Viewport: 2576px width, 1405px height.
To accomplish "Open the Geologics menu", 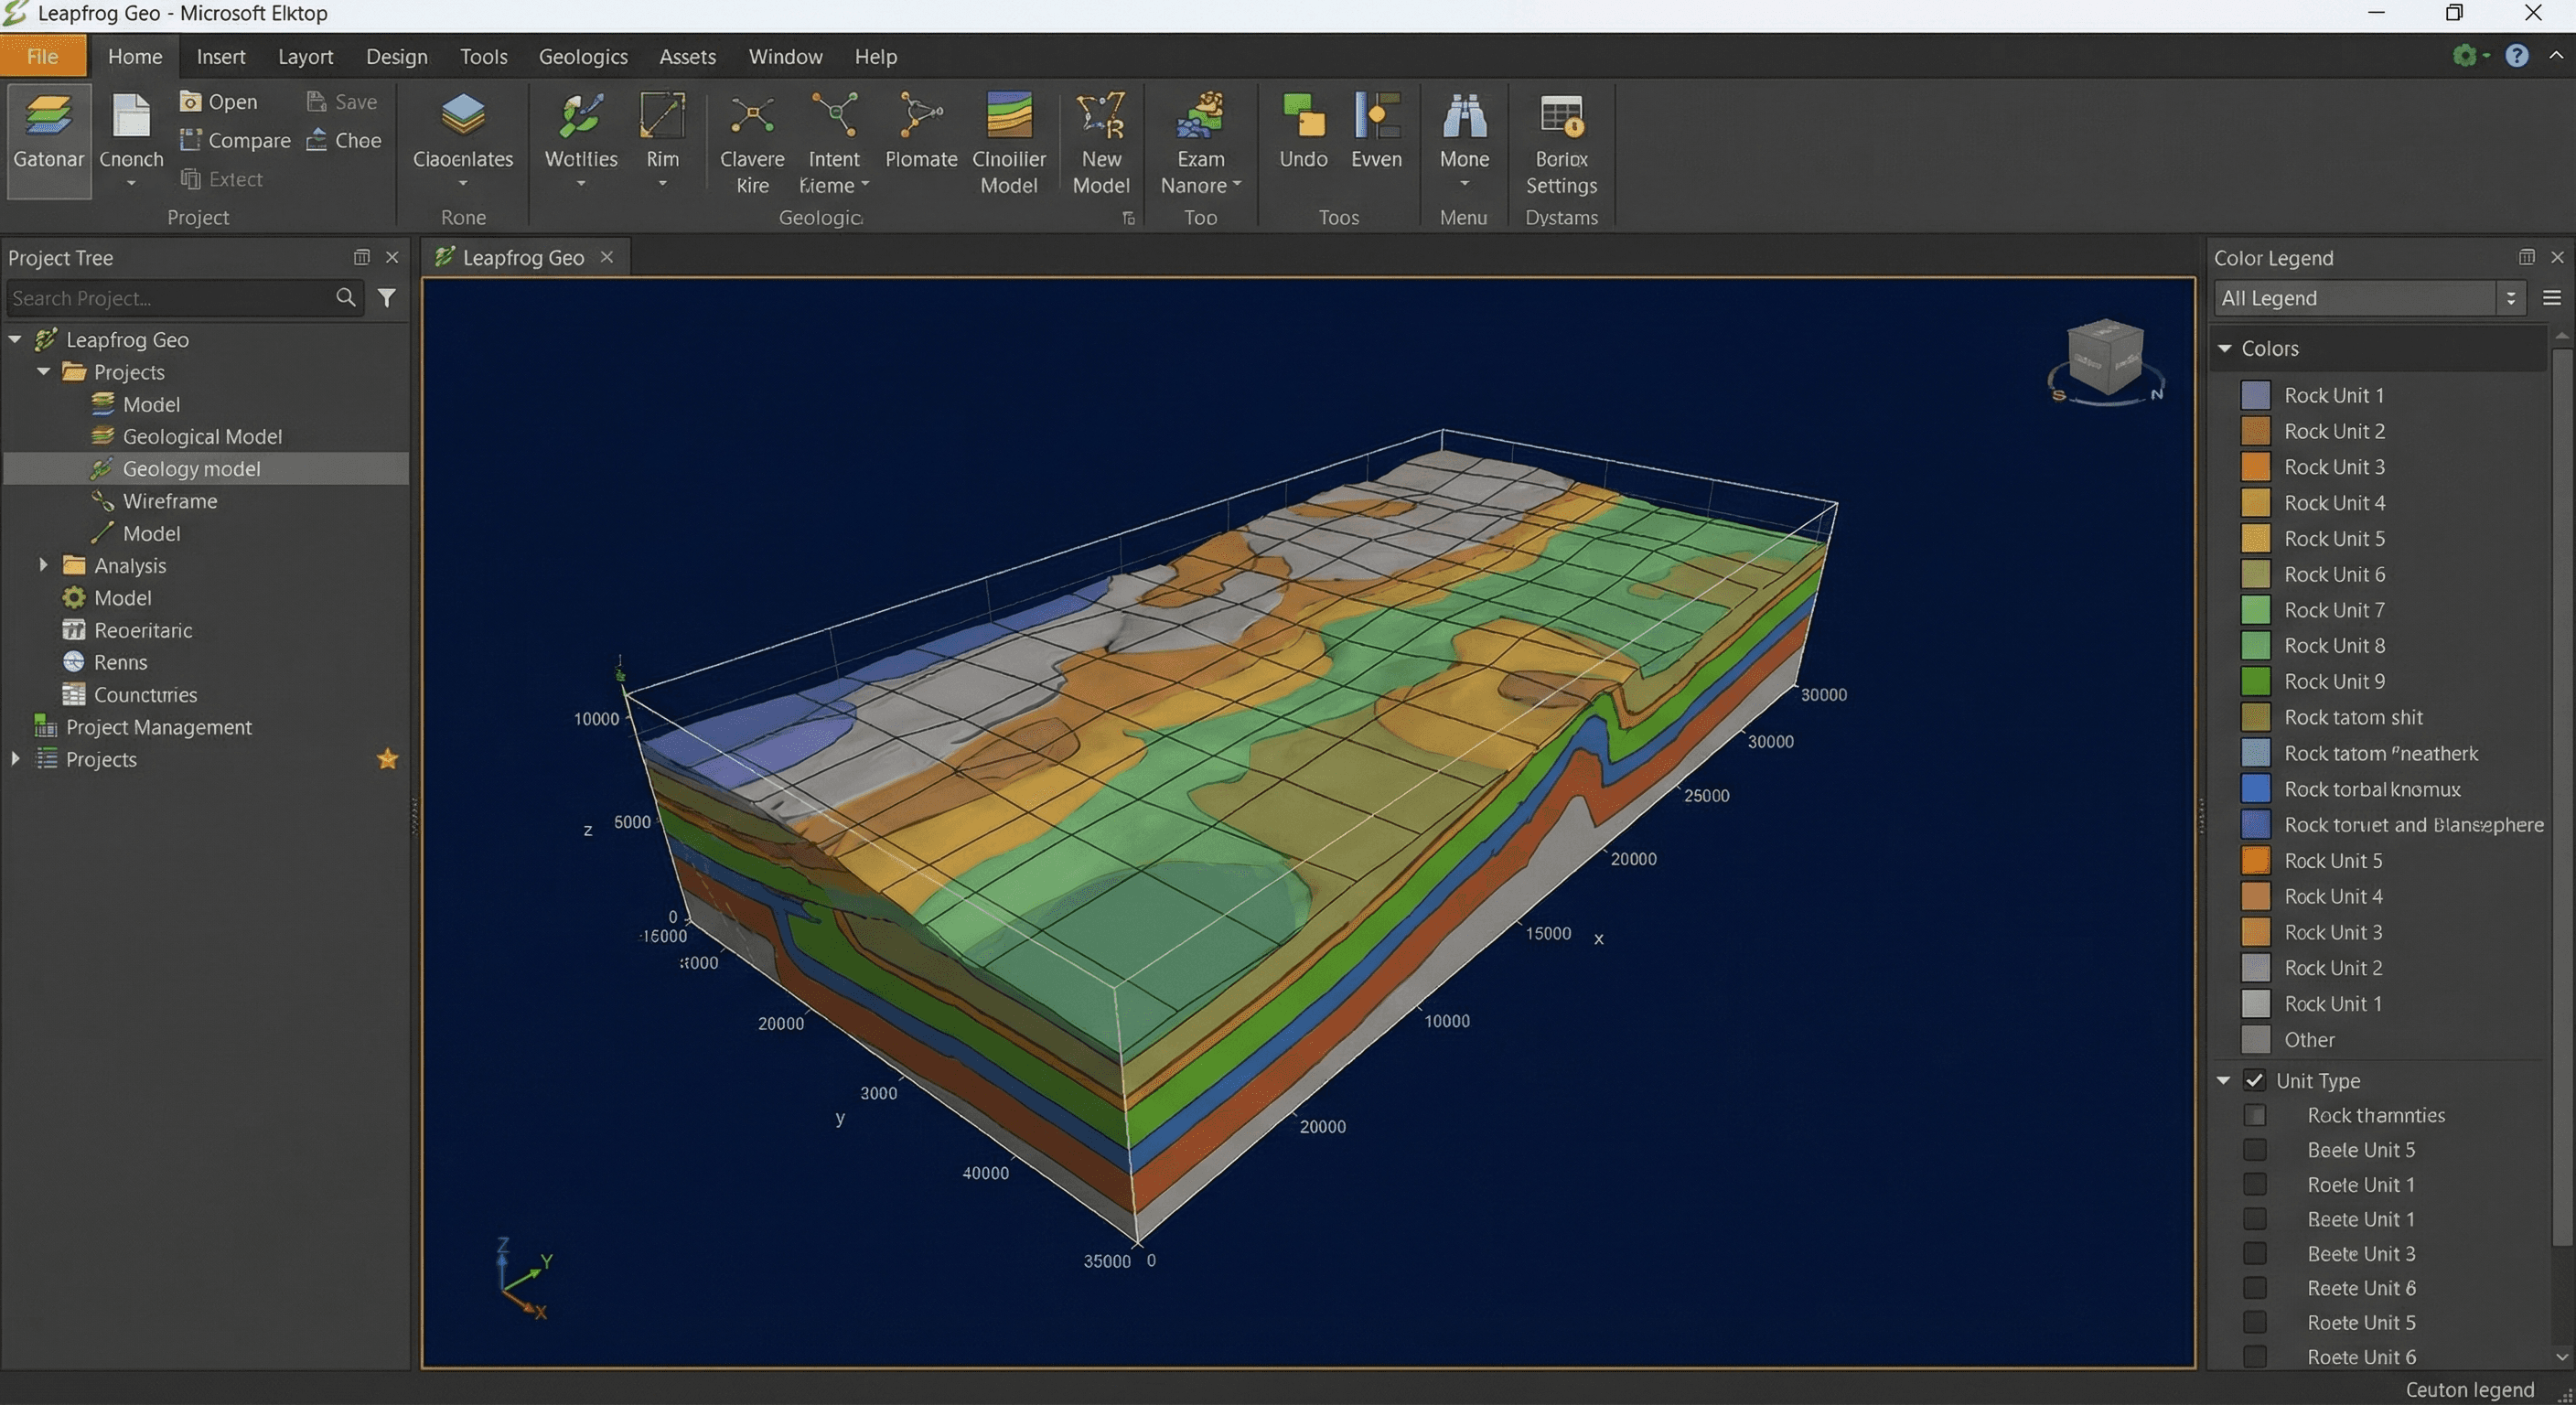I will (583, 56).
